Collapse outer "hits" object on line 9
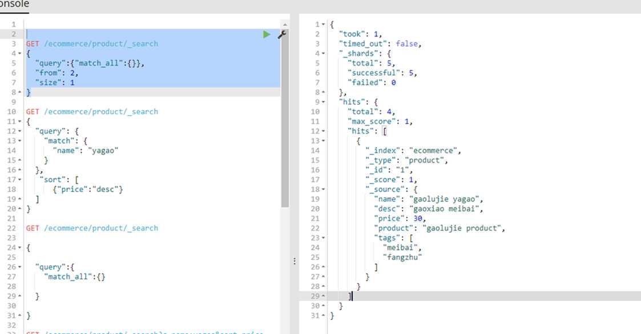The width and height of the screenshot is (641, 334). (324, 102)
